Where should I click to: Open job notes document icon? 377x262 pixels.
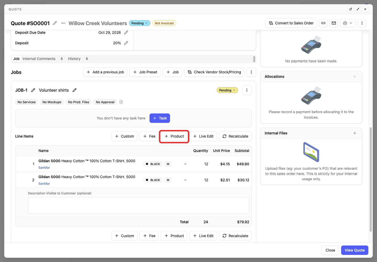[x=121, y=102]
